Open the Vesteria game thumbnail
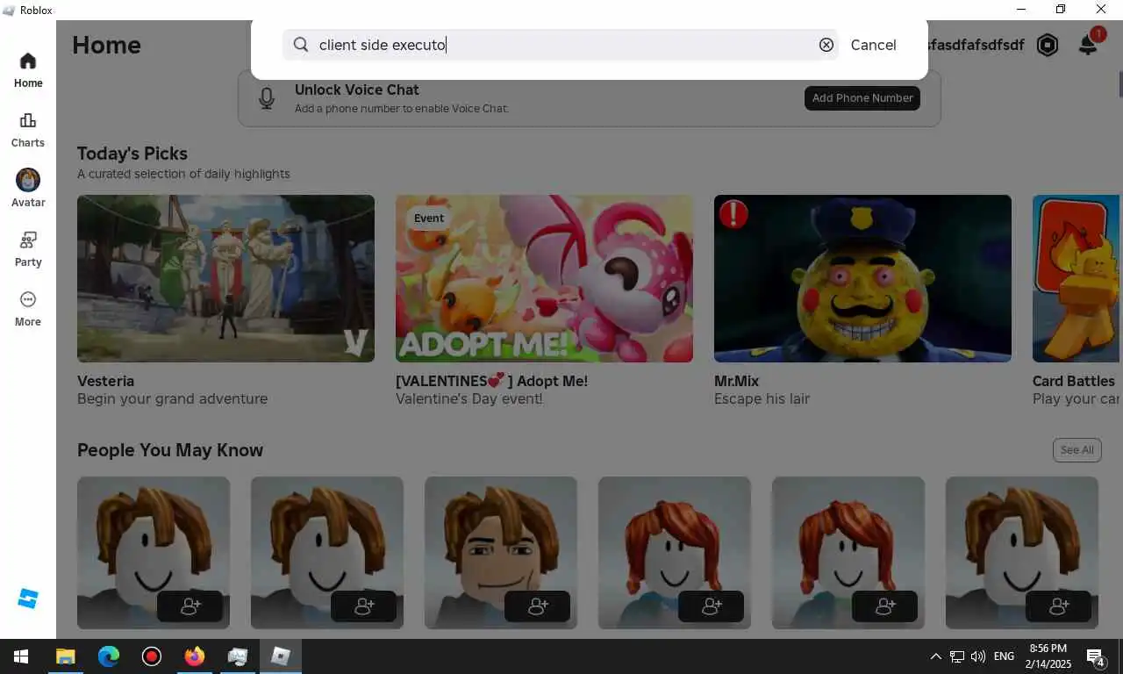The height and width of the screenshot is (674, 1123). pyautogui.click(x=225, y=278)
